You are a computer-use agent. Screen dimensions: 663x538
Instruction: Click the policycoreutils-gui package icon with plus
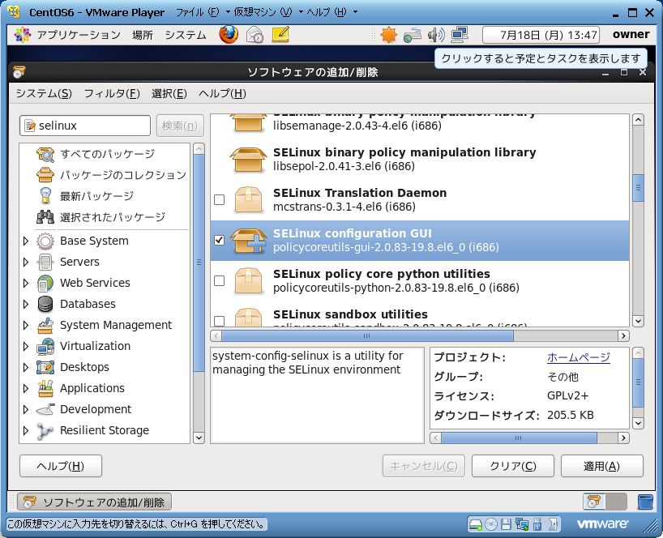(x=248, y=241)
